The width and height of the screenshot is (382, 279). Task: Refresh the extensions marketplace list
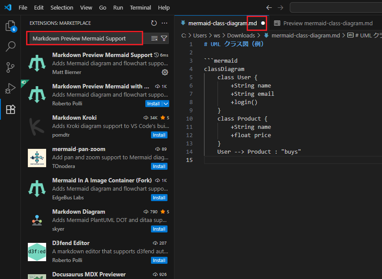154,23
